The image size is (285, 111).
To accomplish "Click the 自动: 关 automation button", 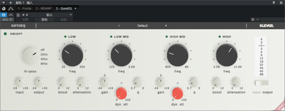I will click(x=7, y=20).
